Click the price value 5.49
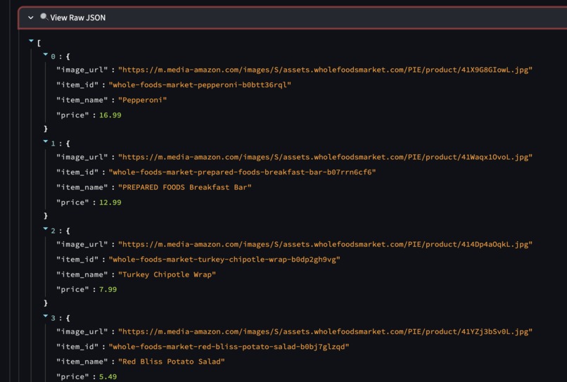Viewport: 567px width, 382px height. [x=108, y=376]
